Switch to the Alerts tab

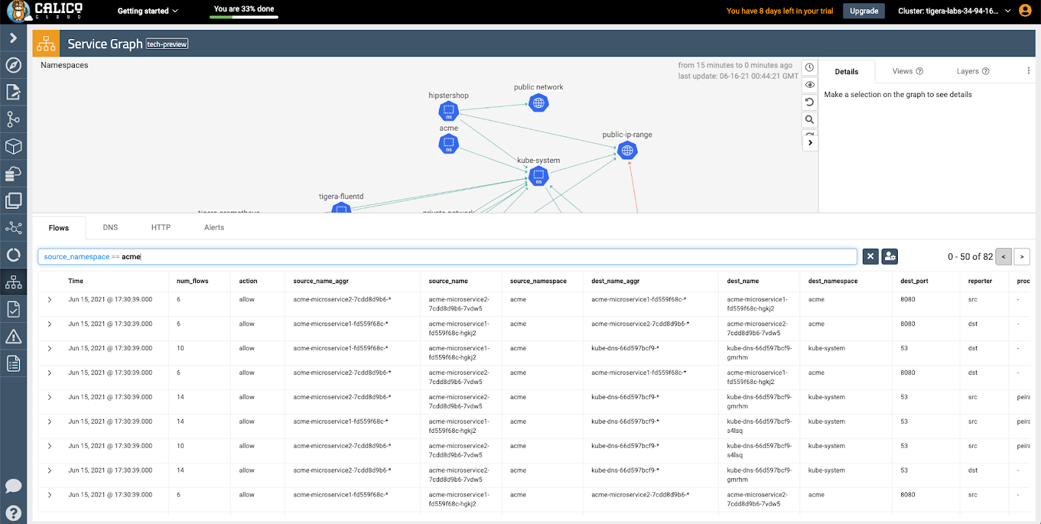214,228
